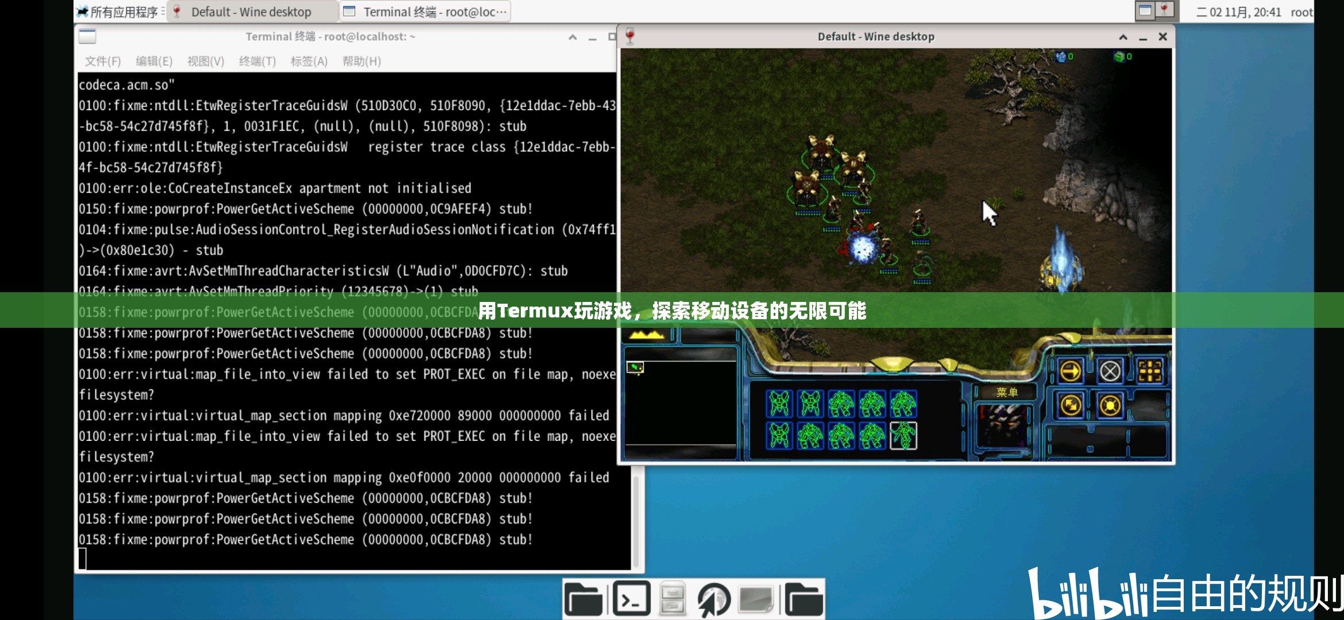Open the 视图(V) menu in Terminal
This screenshot has width=1344, height=620.
[206, 61]
